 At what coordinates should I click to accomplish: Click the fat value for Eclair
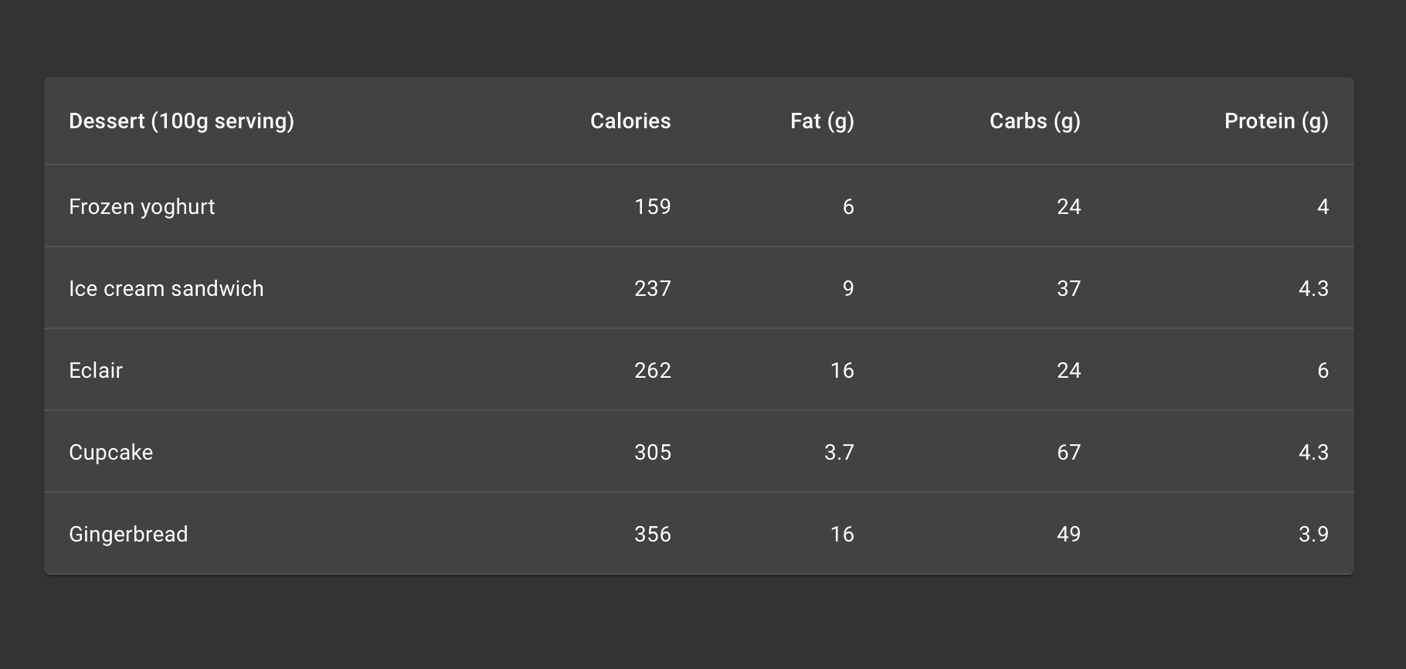click(x=842, y=370)
